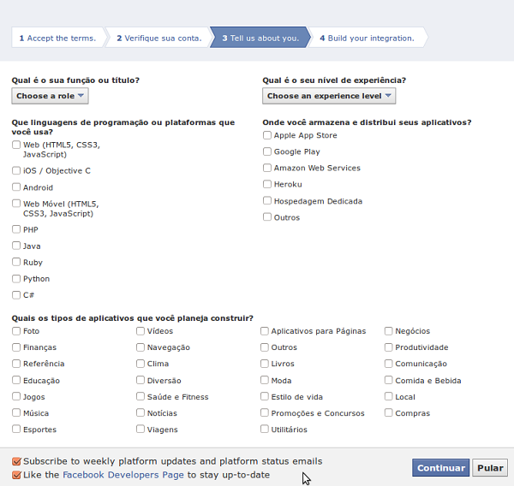Check the Utilitários app type box
This screenshot has height=486, width=514.
[x=265, y=430]
